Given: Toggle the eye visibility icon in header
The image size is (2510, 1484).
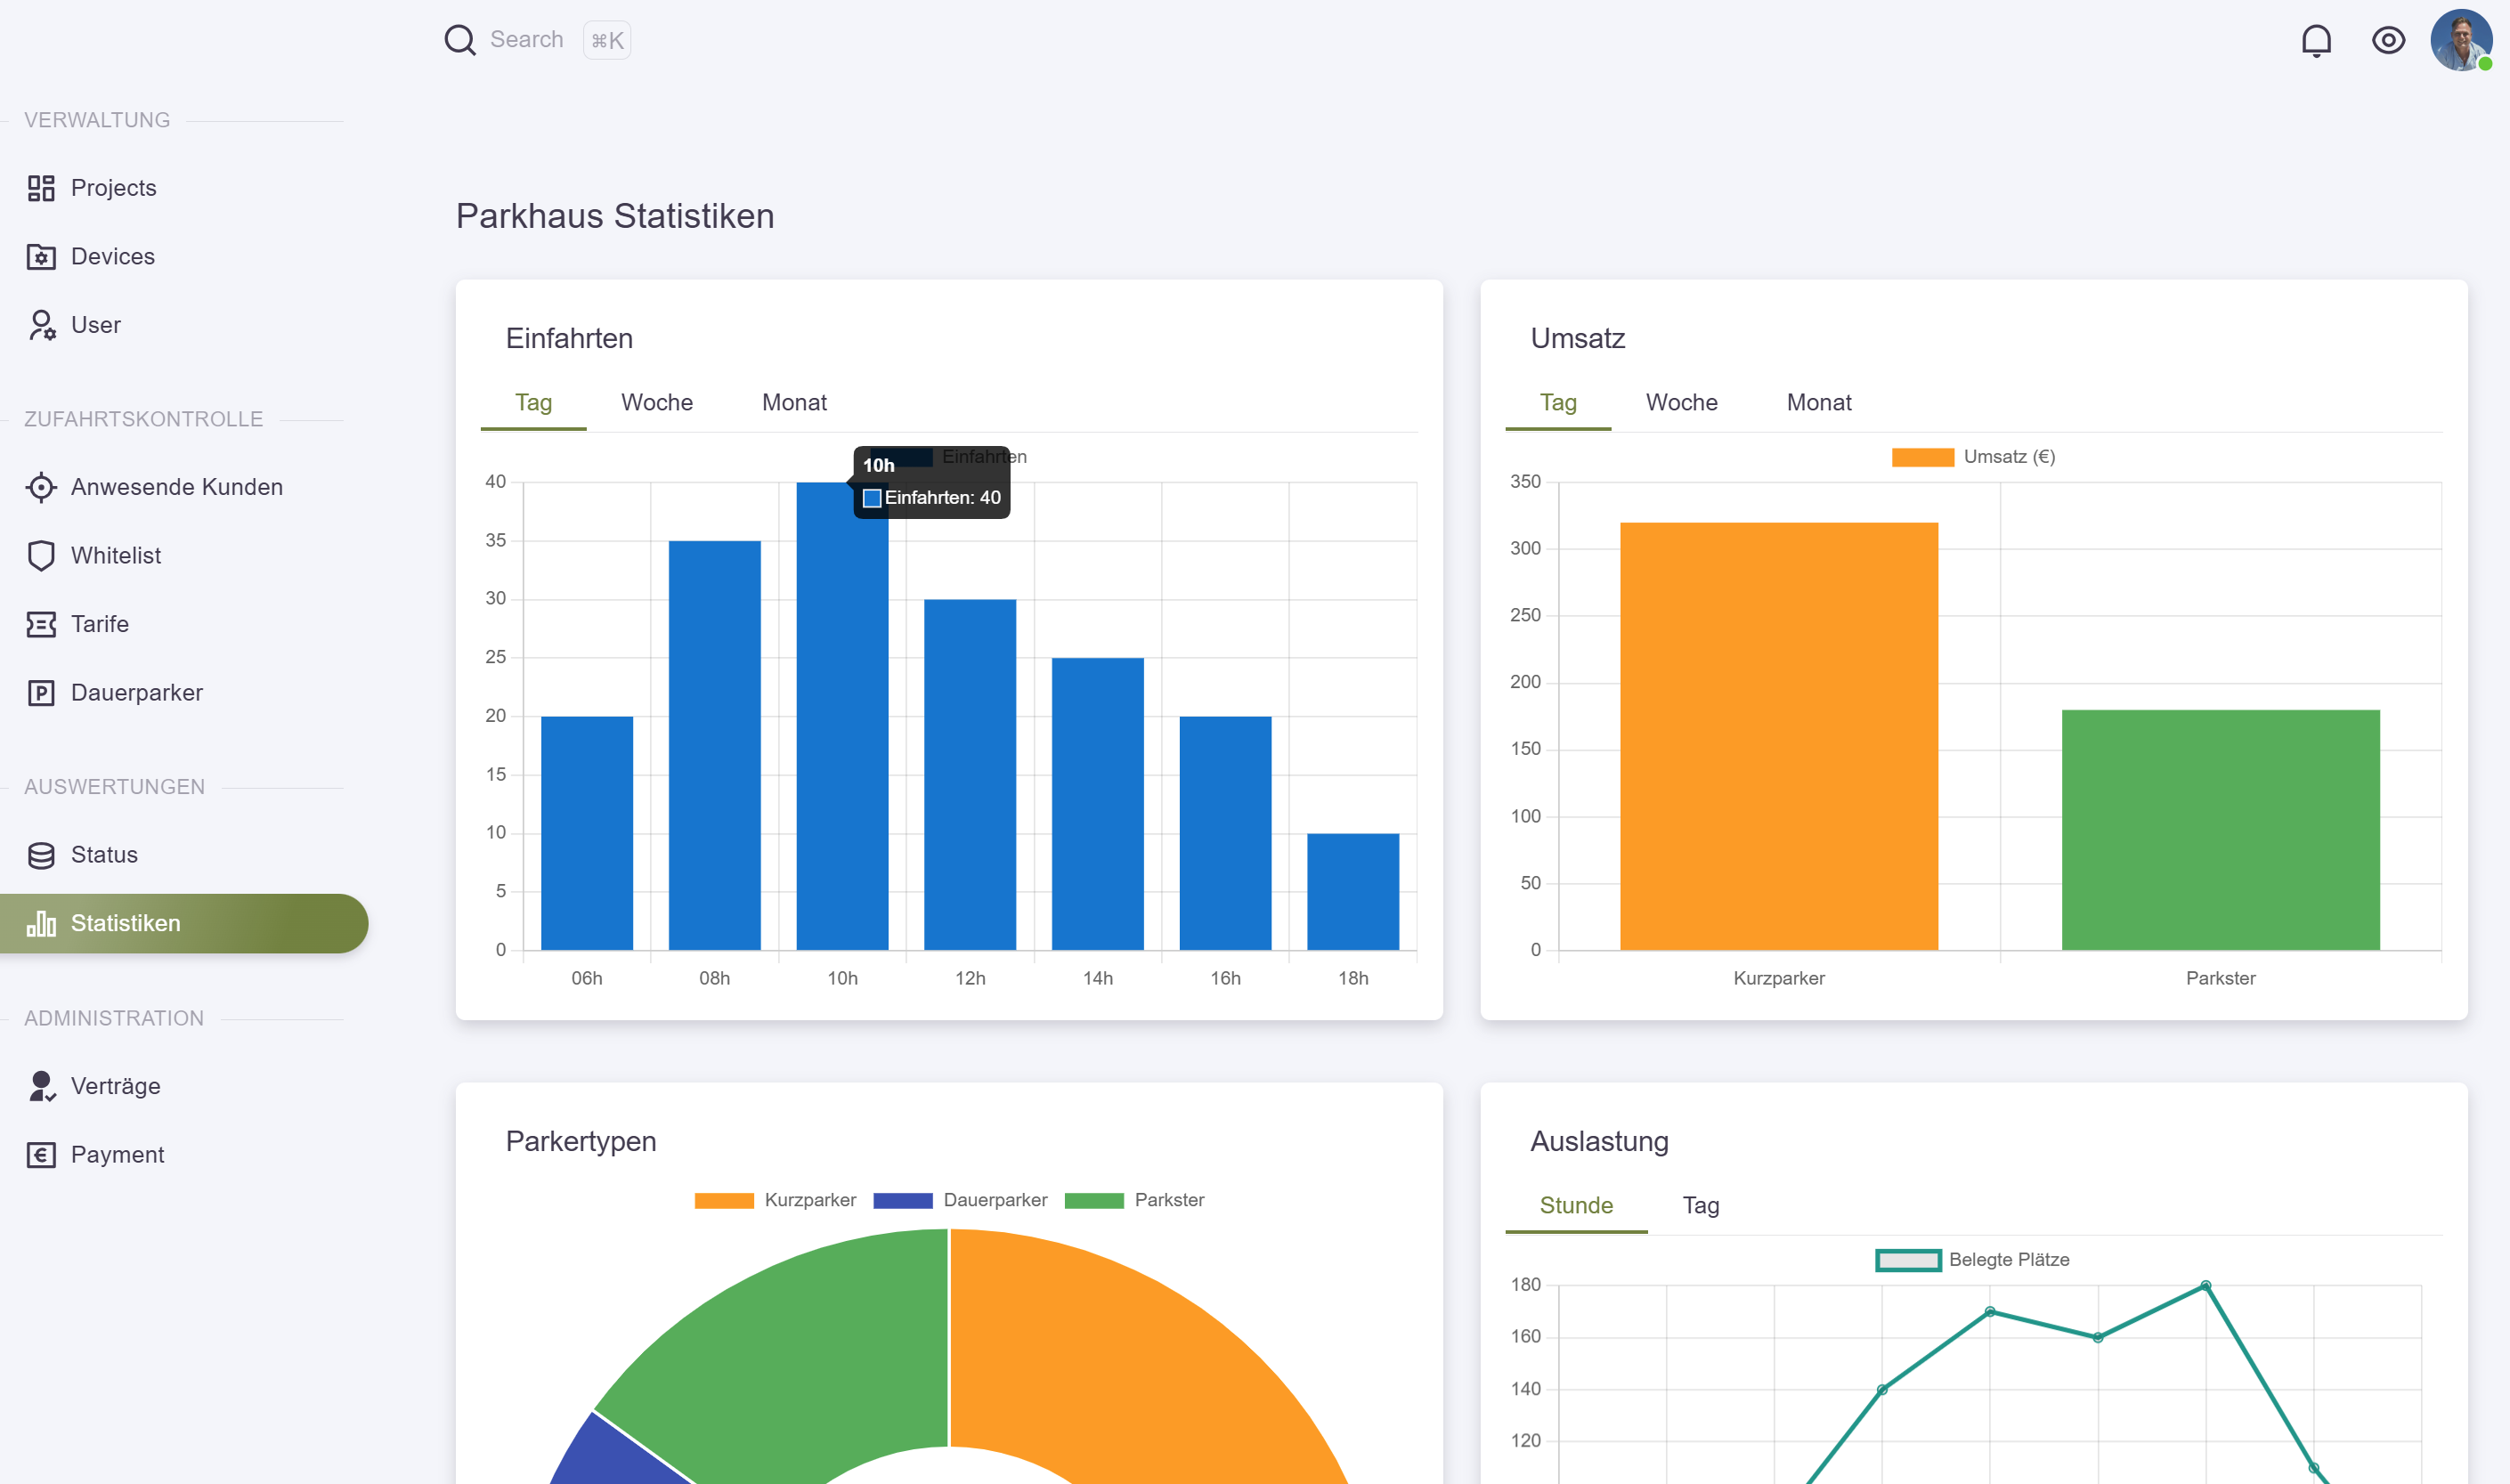Looking at the screenshot, I should tap(2388, 41).
